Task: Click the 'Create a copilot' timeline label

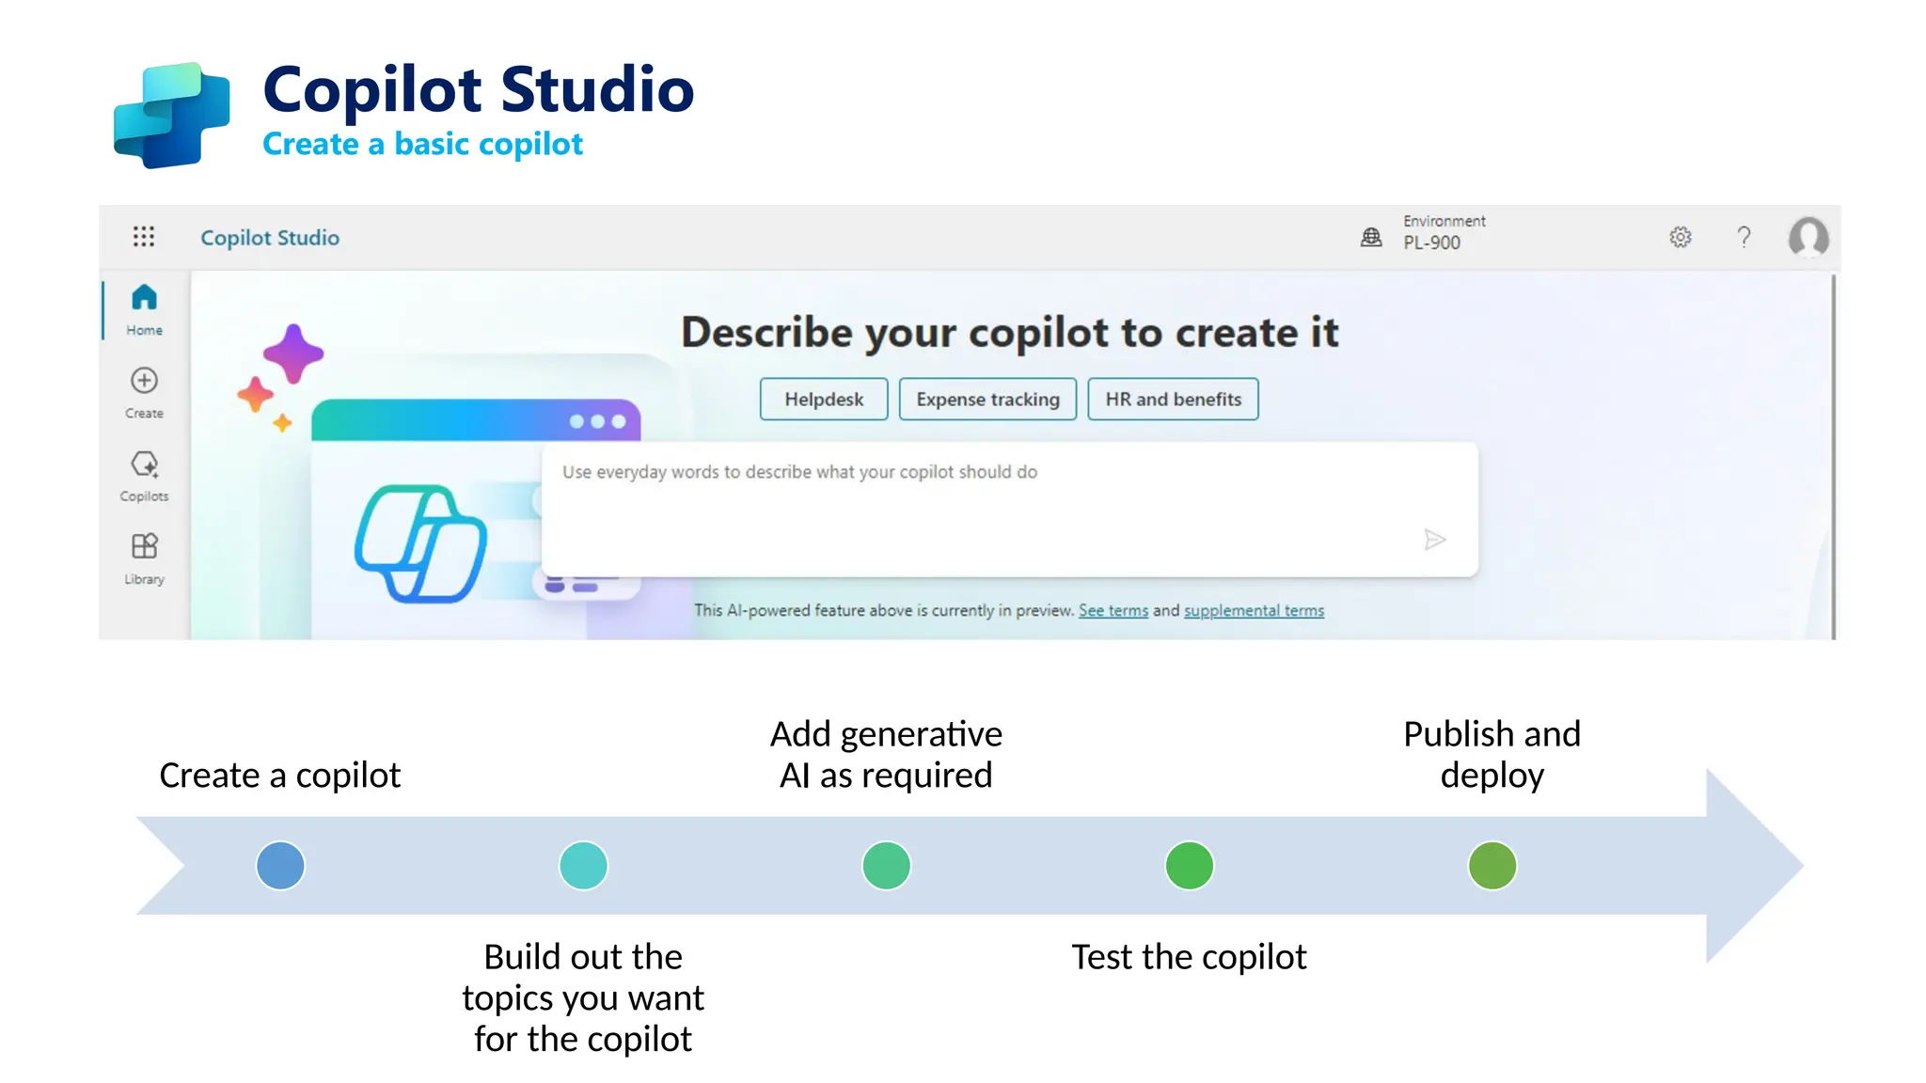Action: point(280,776)
